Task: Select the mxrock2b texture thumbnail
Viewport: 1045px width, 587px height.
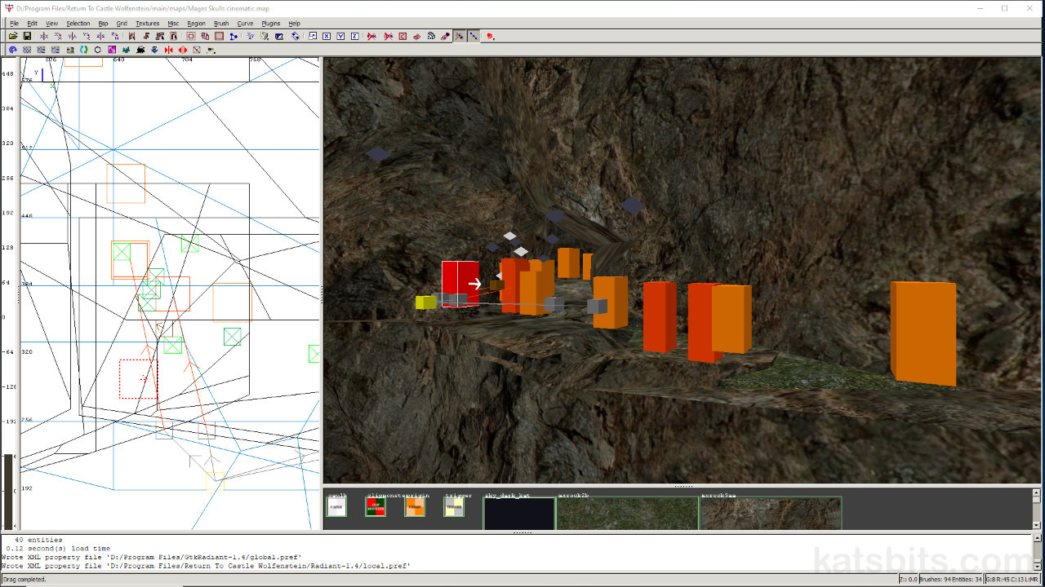Action: [x=627, y=514]
